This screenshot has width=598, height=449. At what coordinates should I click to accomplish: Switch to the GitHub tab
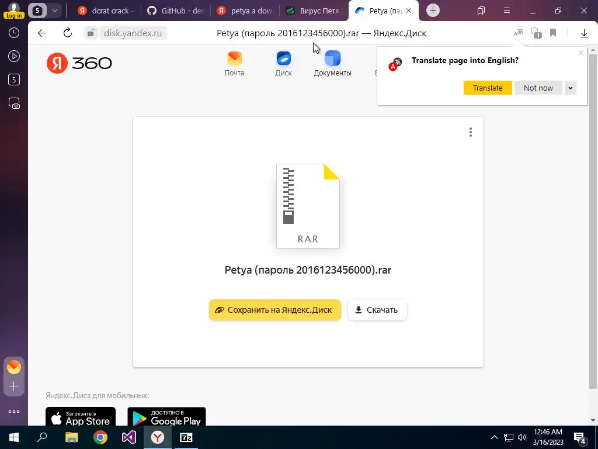pos(176,11)
